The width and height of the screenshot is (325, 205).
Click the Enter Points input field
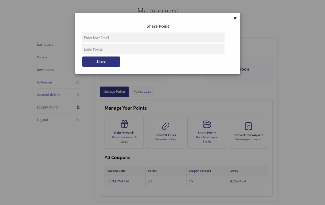click(153, 49)
